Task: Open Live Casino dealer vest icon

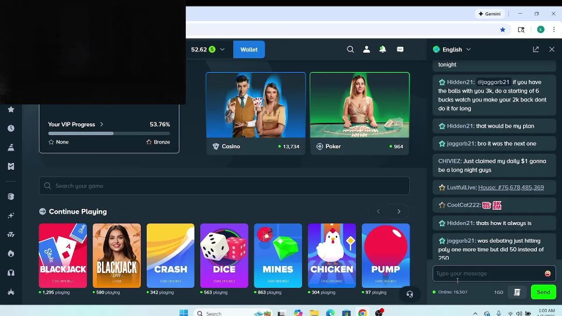Action: point(11,273)
